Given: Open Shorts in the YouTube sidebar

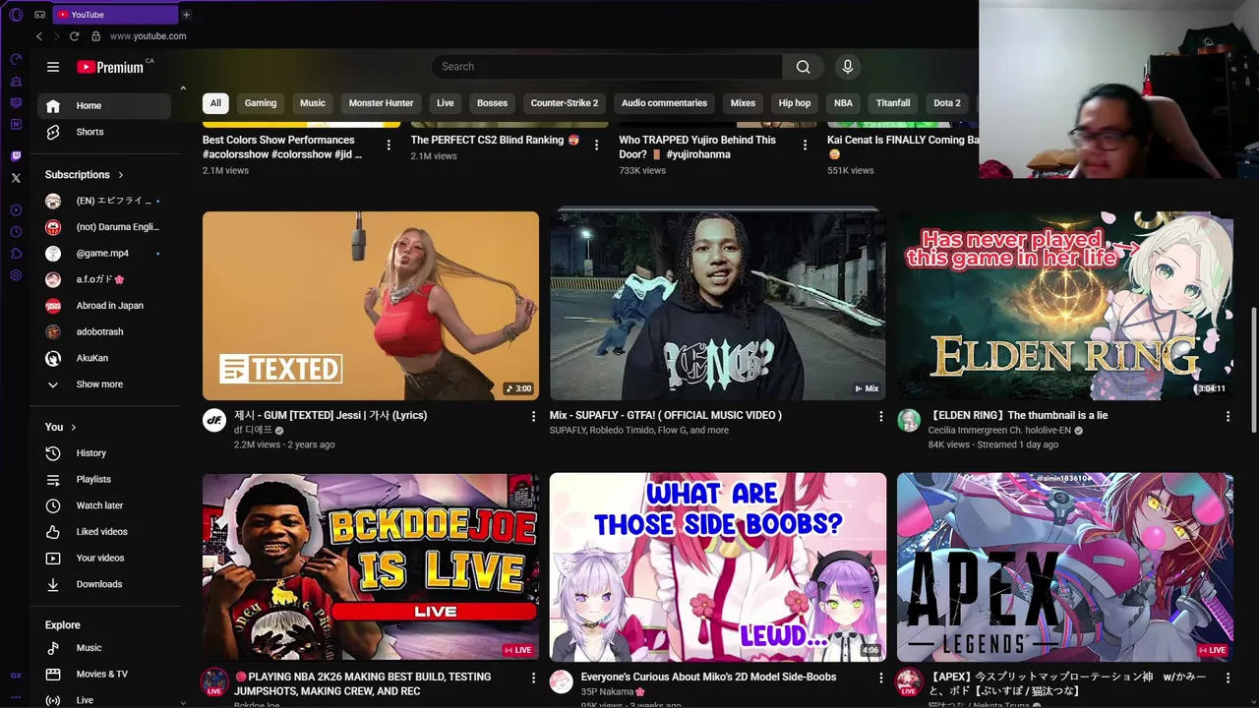Looking at the screenshot, I should pyautogui.click(x=105, y=132).
